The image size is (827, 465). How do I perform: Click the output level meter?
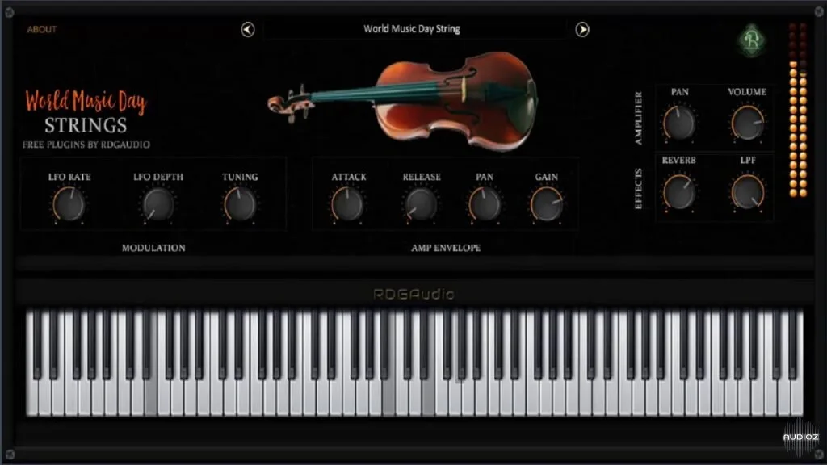797,110
